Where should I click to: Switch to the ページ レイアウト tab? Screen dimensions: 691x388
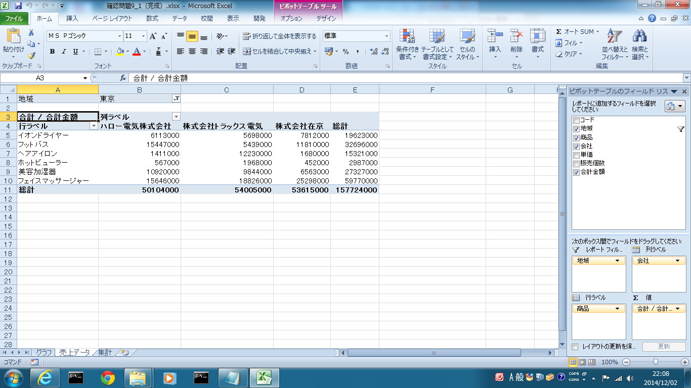coord(112,18)
